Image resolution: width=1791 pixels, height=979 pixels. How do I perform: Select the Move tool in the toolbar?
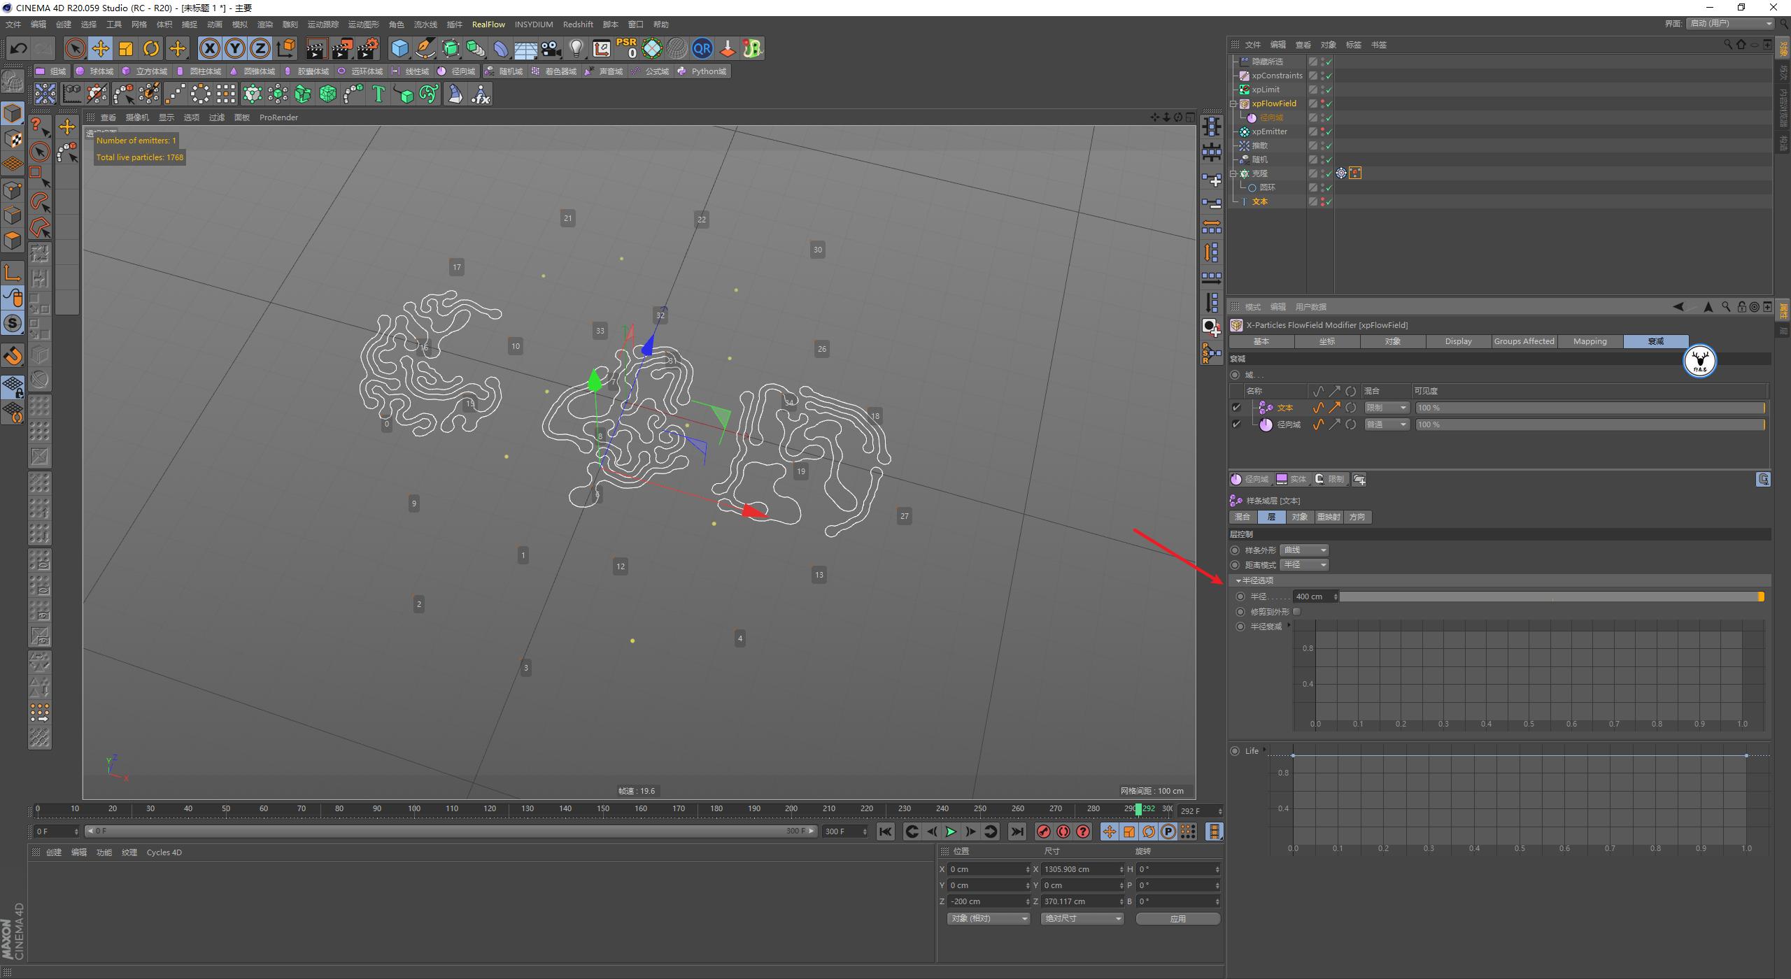tap(101, 48)
